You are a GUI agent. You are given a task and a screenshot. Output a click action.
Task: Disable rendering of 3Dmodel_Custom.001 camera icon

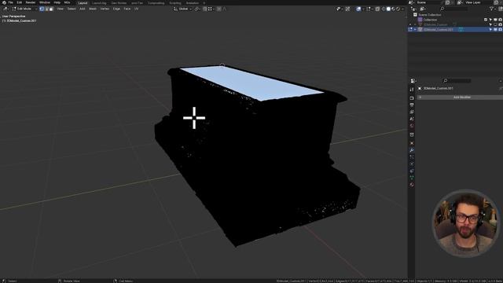point(500,30)
